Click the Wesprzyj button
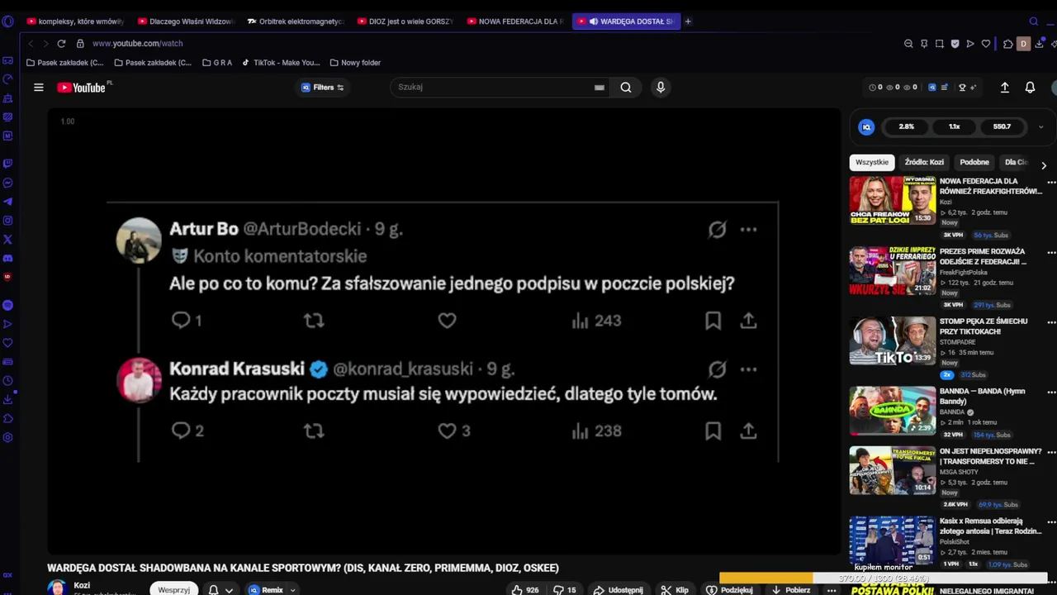The height and width of the screenshot is (595, 1057). 173,590
